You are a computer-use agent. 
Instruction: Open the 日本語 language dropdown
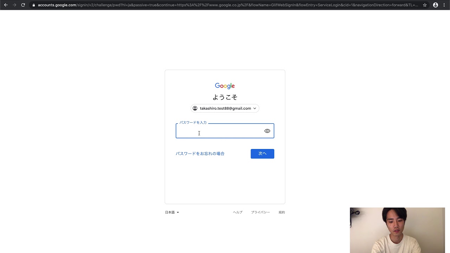[172, 212]
